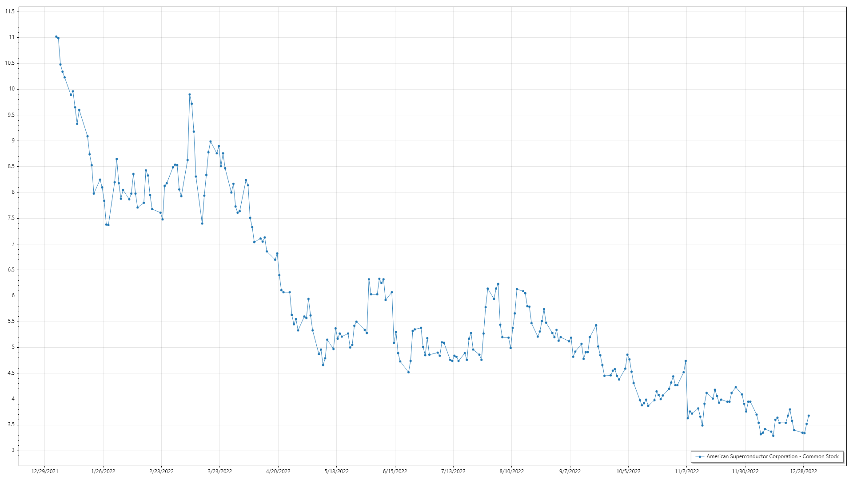Click the early November peak point near 4.75
The width and height of the screenshot is (853, 479).
click(686, 361)
